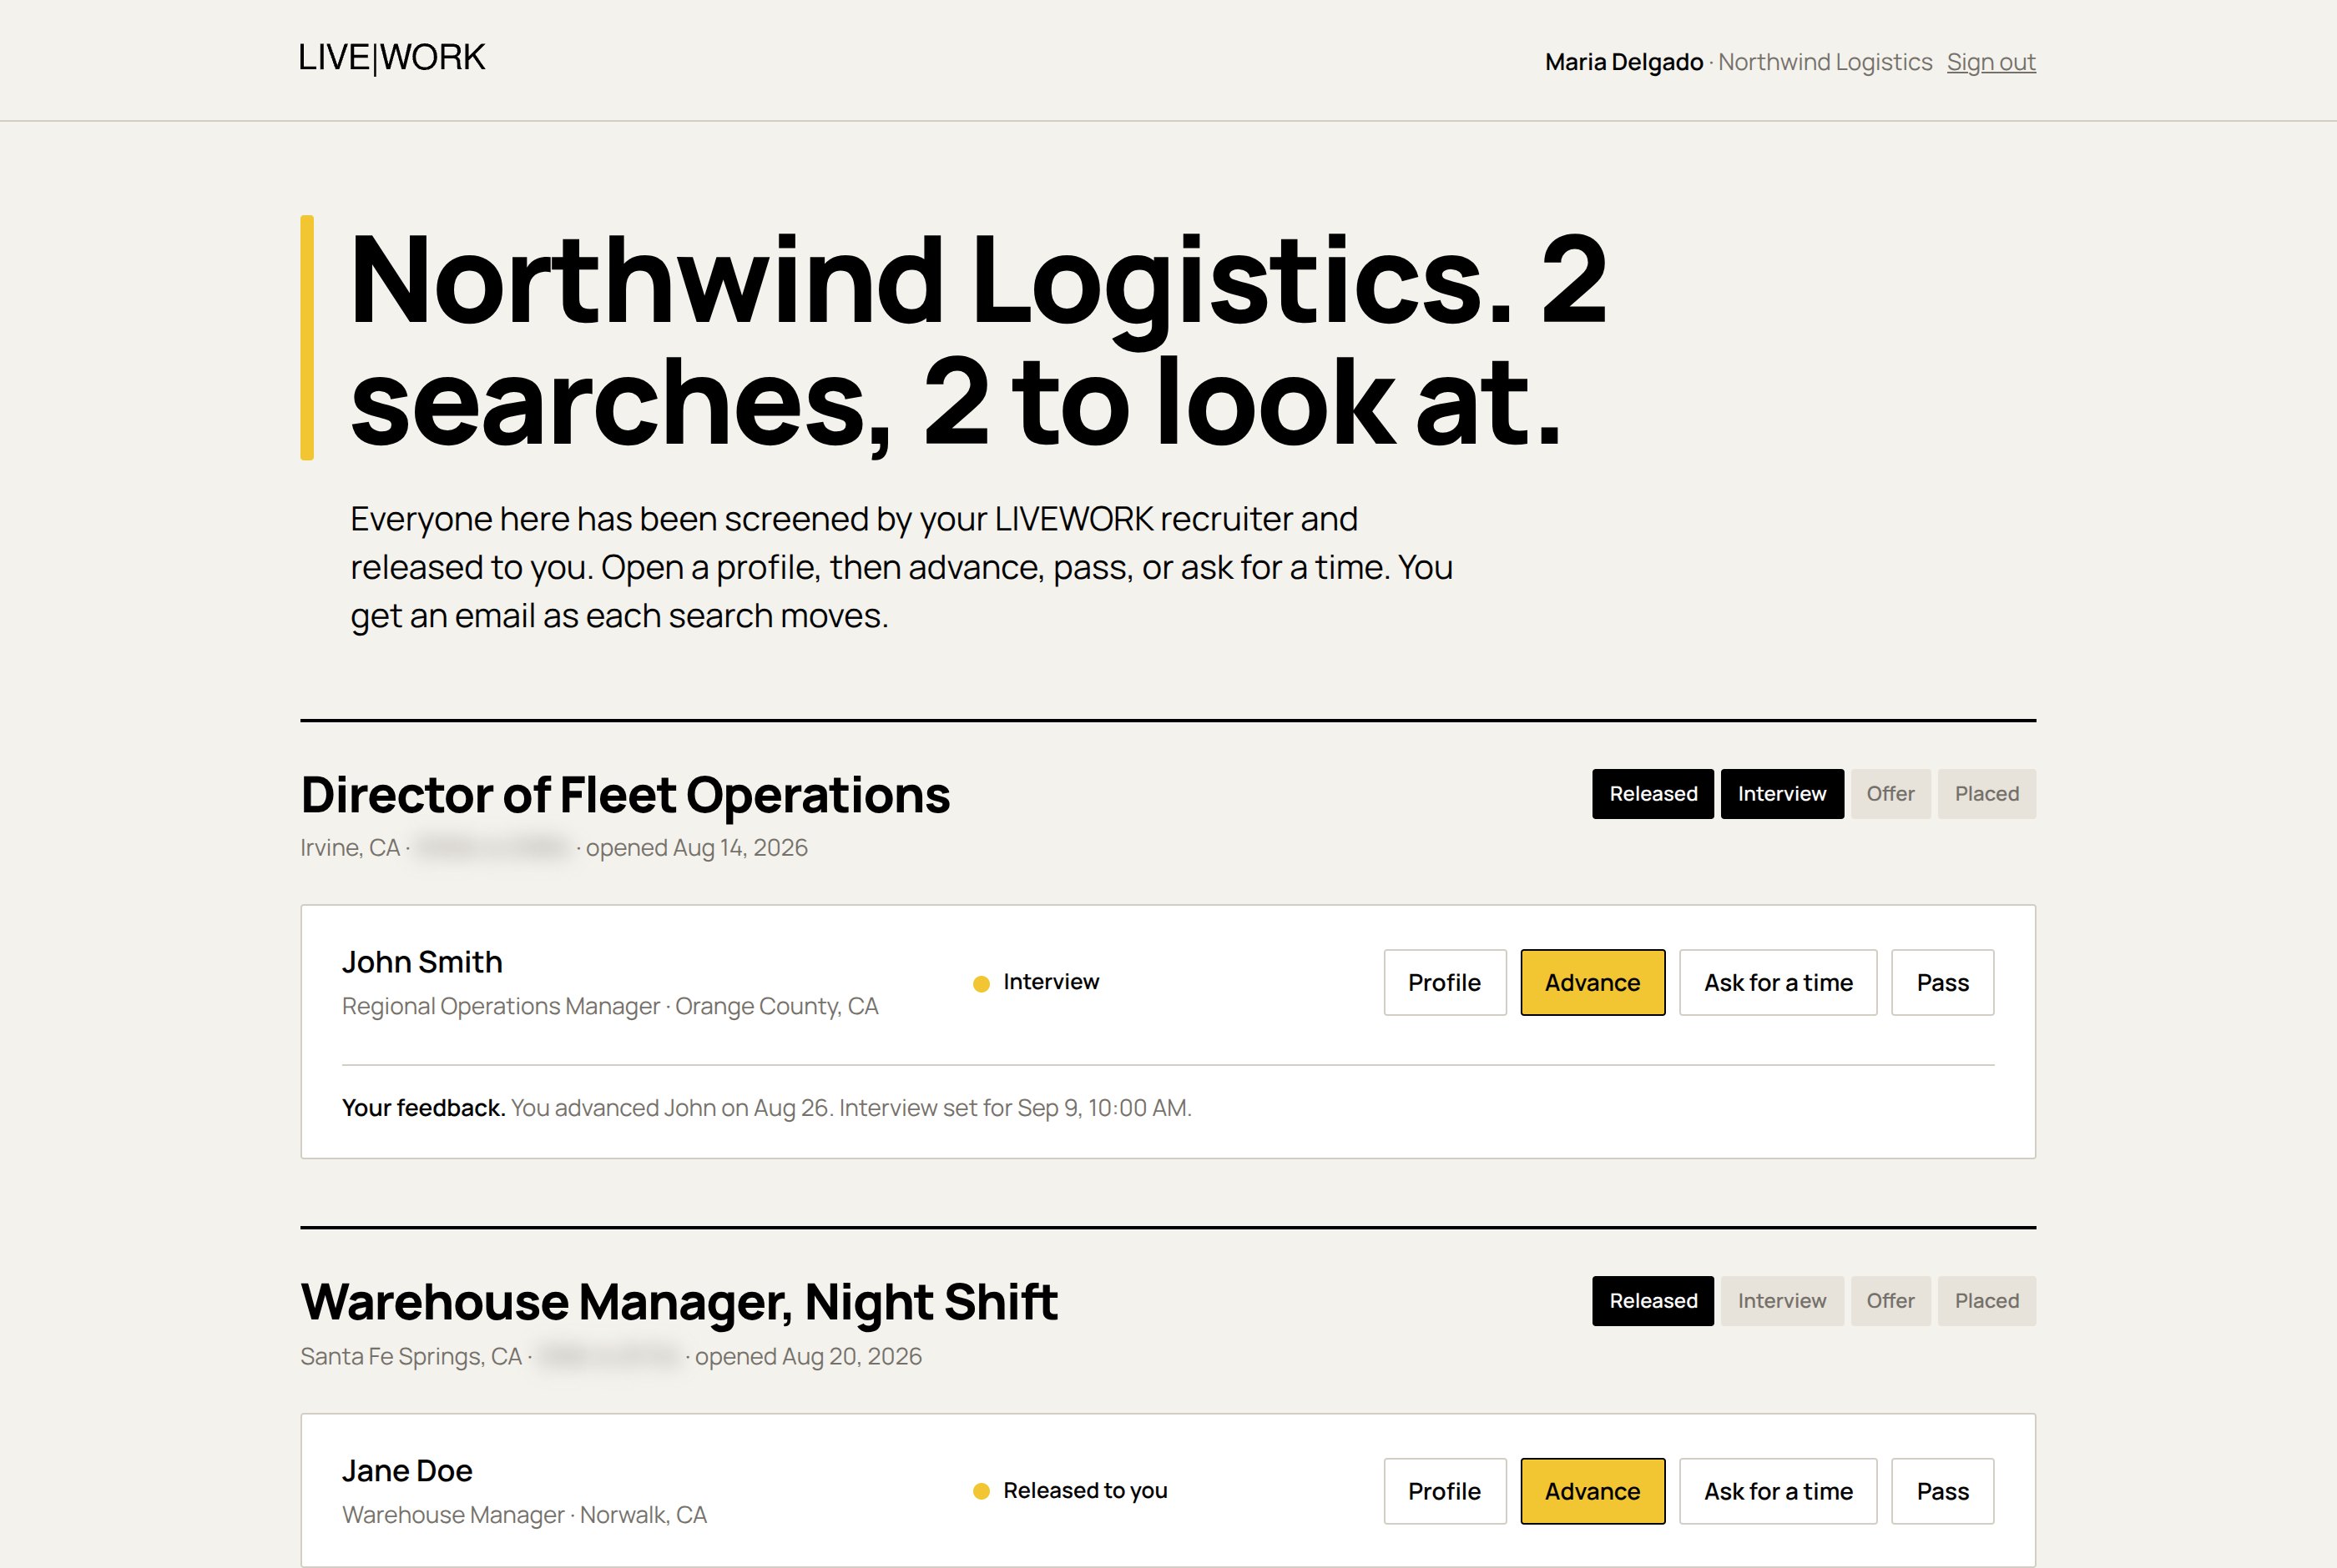Select Interview stage for Warehouse Manager search
The image size is (2337, 1568).
point(1782,1301)
